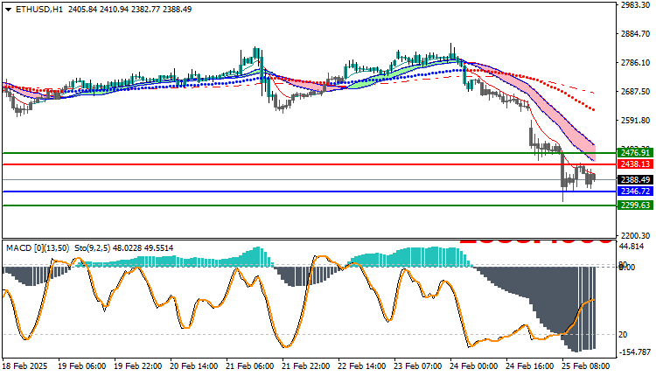Select the blue 2346.72 price tag
The height and width of the screenshot is (376, 656).
[632, 191]
